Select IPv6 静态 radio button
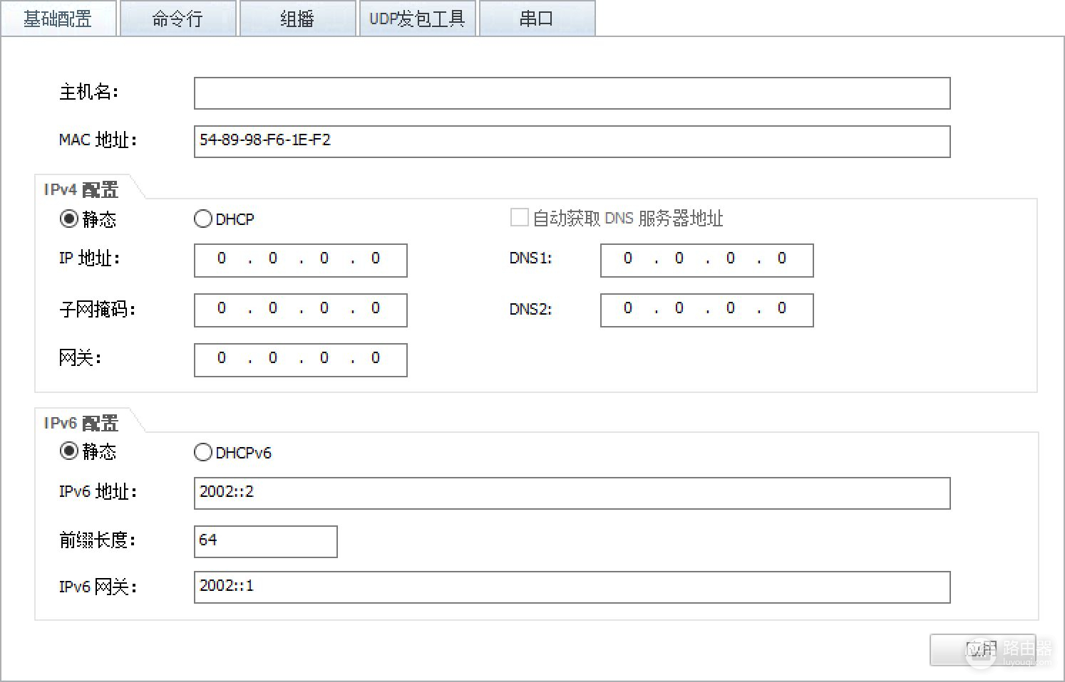The image size is (1065, 682). pos(68,451)
